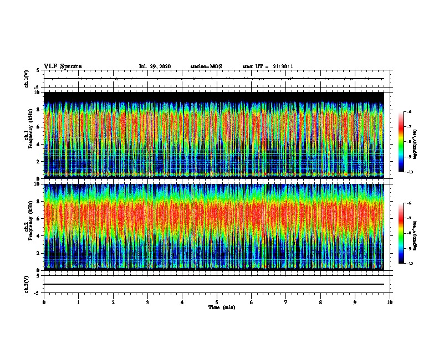Click time axis tick label "10"
439x339 pixels.
[390, 302]
